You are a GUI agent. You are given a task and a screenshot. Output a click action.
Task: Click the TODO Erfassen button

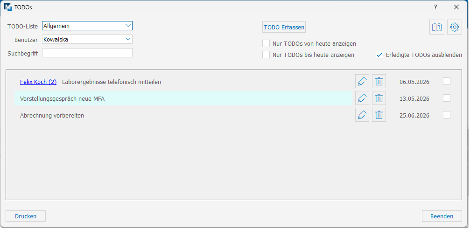(x=284, y=27)
